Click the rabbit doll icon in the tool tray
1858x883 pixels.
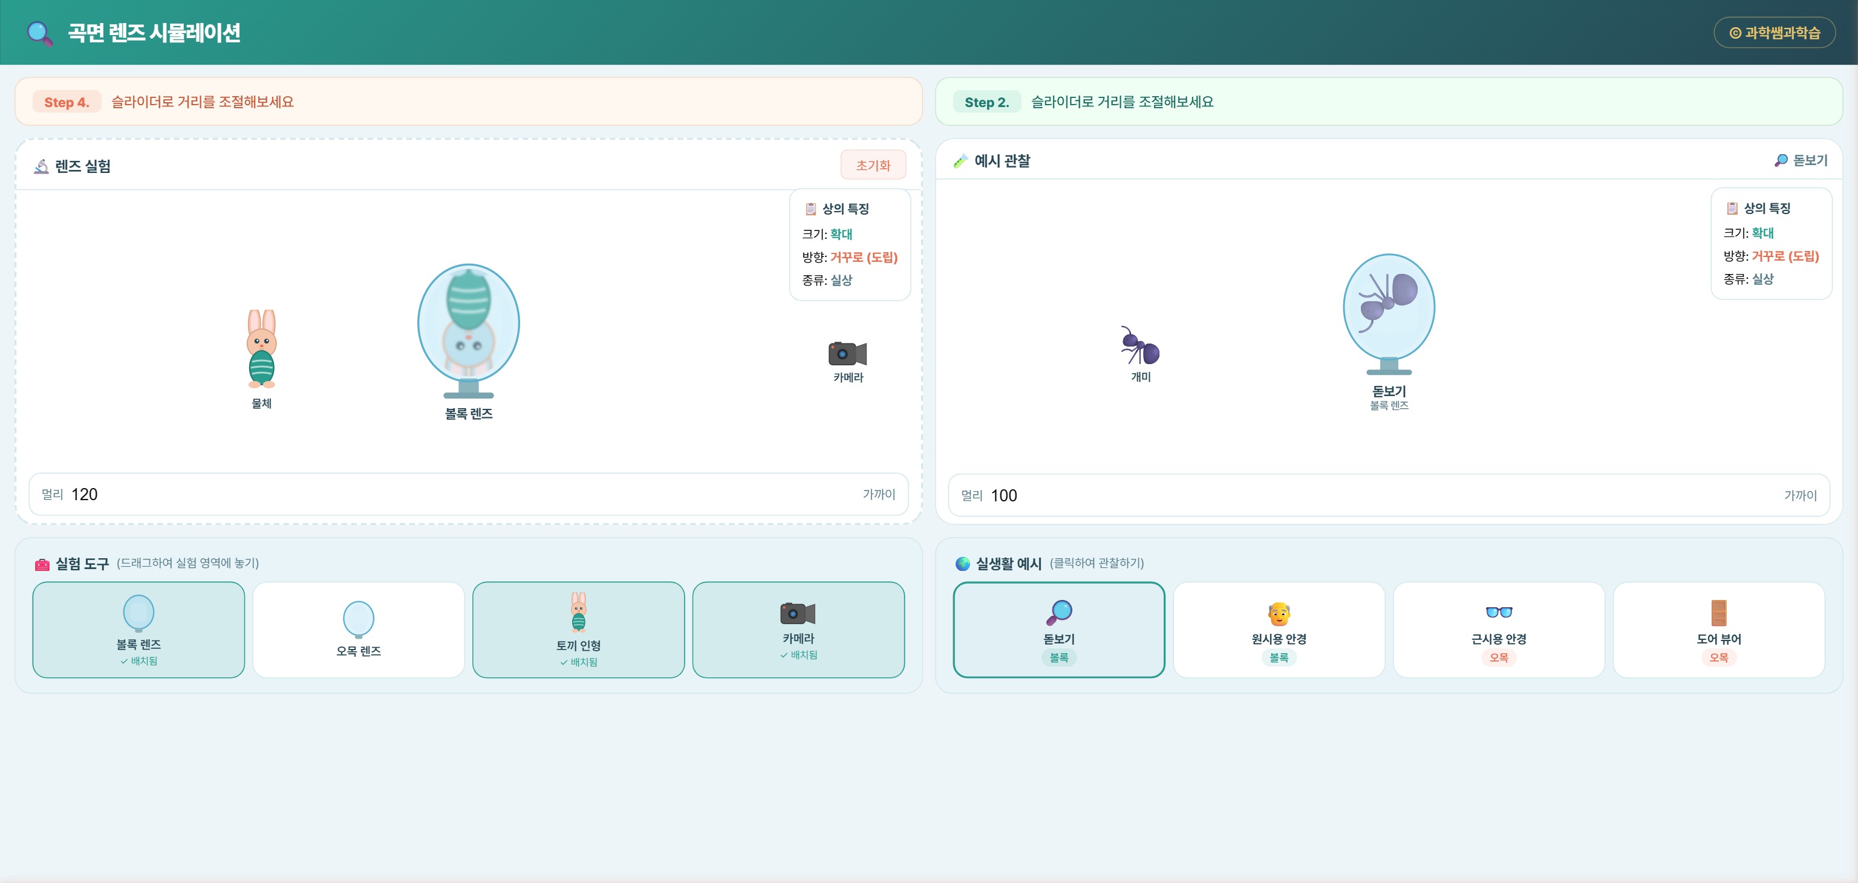578,612
